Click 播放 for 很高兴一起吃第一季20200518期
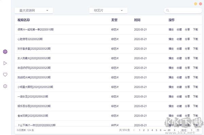 [x=171, y=30]
